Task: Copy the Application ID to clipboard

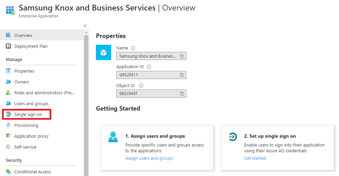Action: 182,75
